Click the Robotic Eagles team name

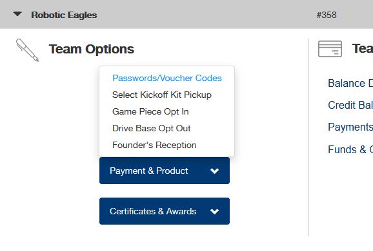pos(64,15)
